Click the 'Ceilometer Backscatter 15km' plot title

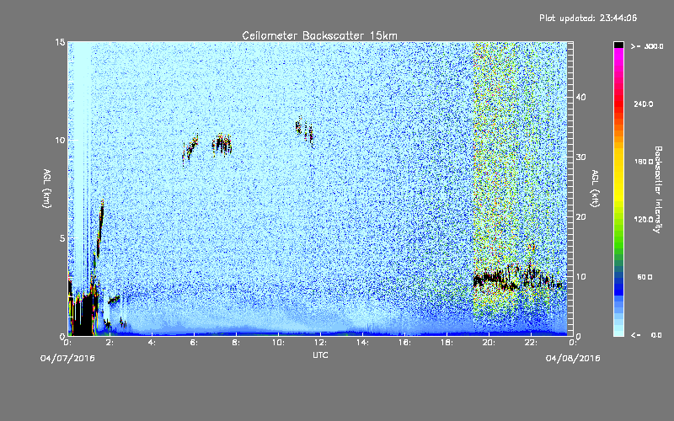319,35
